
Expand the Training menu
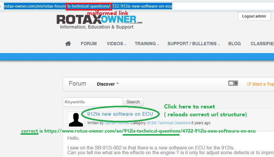click(x=147, y=44)
